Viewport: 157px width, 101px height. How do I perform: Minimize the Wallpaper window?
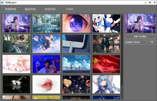tap(145, 3)
